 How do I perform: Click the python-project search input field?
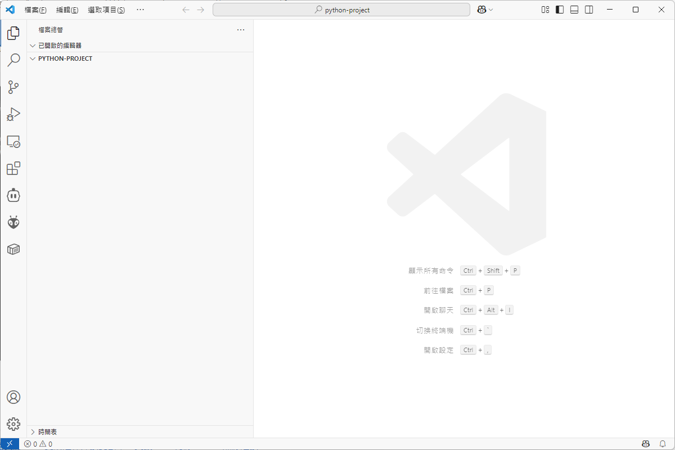coord(341,9)
